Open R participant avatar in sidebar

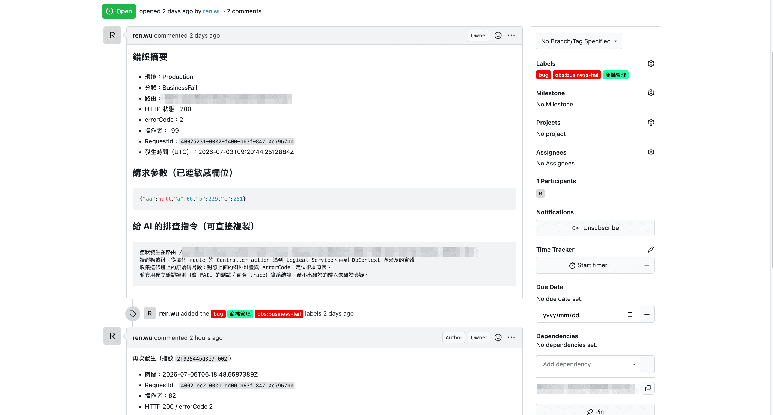click(540, 194)
